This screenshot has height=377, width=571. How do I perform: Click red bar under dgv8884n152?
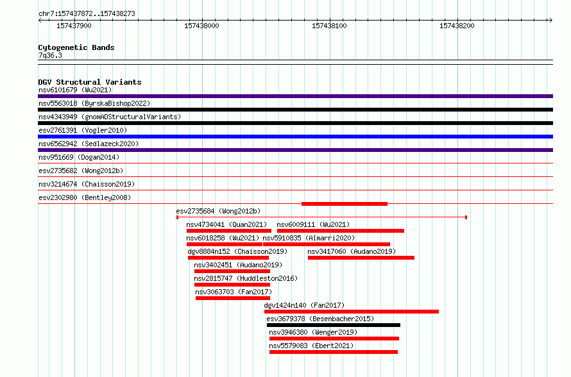click(228, 258)
